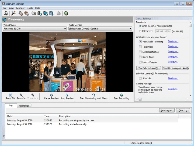This screenshot has height=146, width=194.
Task: Zoom In on the camera preview
Action: click(x=21, y=97)
